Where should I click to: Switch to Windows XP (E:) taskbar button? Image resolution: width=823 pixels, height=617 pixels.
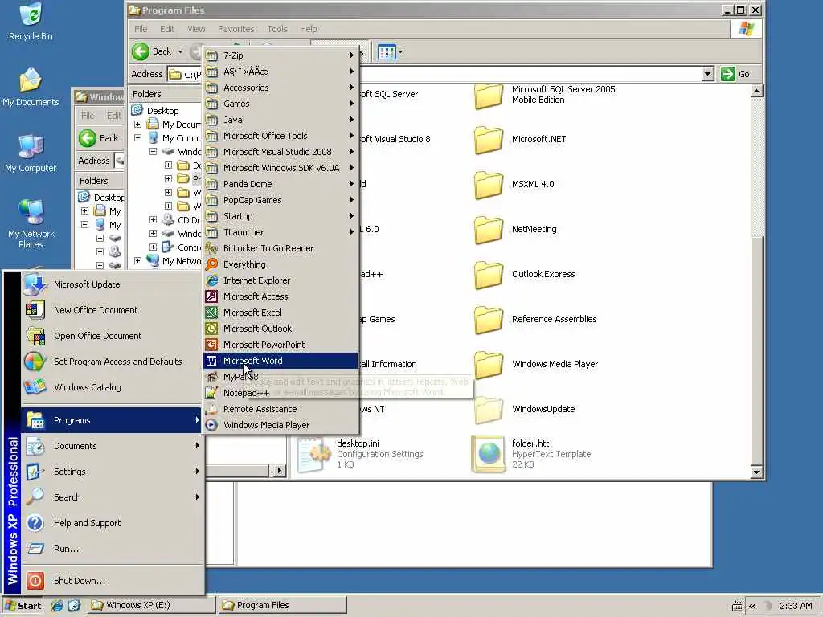pyautogui.click(x=151, y=605)
